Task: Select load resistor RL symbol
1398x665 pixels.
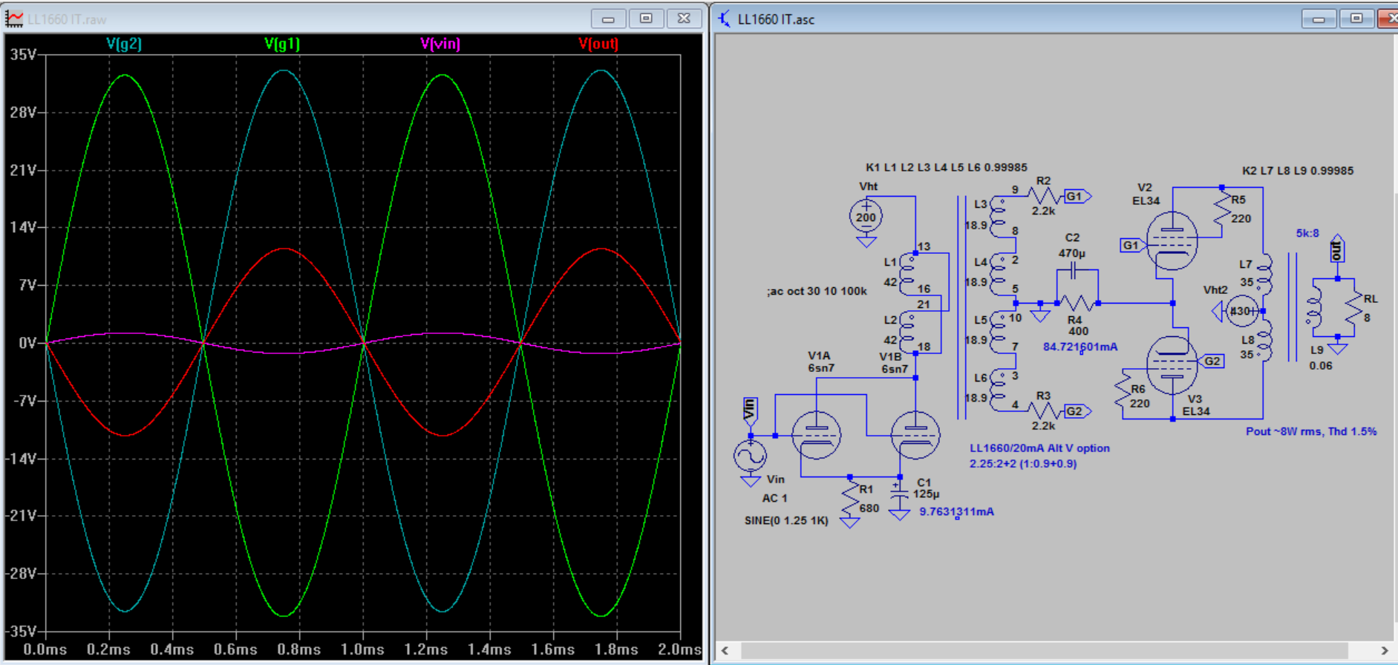Action: pyautogui.click(x=1354, y=307)
